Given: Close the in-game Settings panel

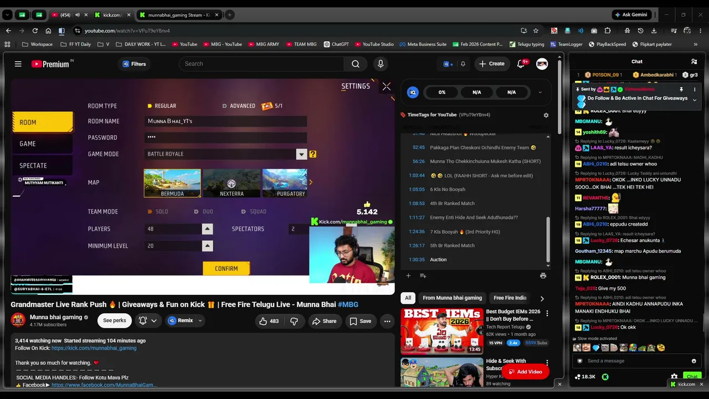Looking at the screenshot, I should [x=387, y=86].
